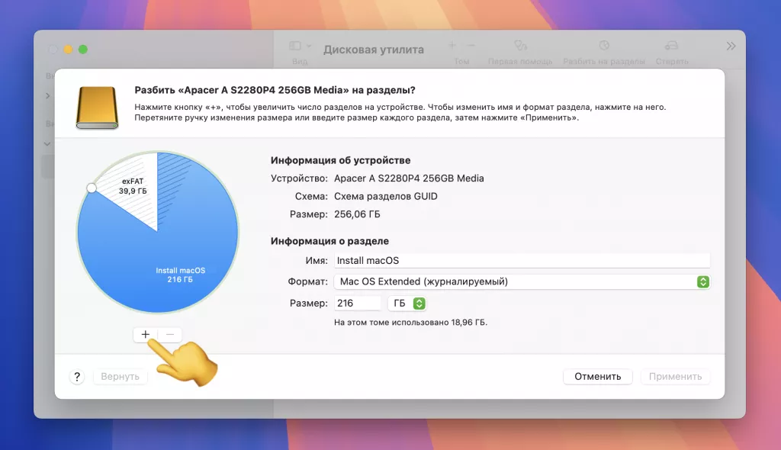Click the Том minus icon in the toolbar

coord(472,44)
